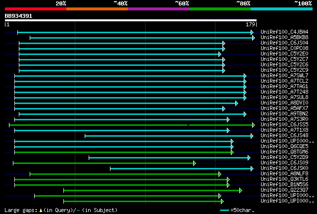Select the UniRef100_C6JSS5 label
Viewport: 317px width, 214px height.
click(284, 125)
